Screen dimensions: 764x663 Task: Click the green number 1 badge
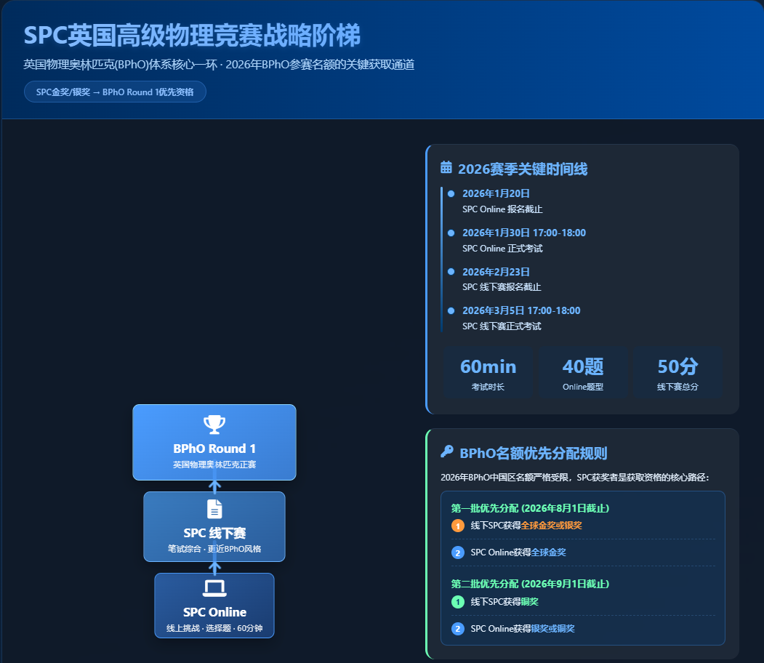457,602
